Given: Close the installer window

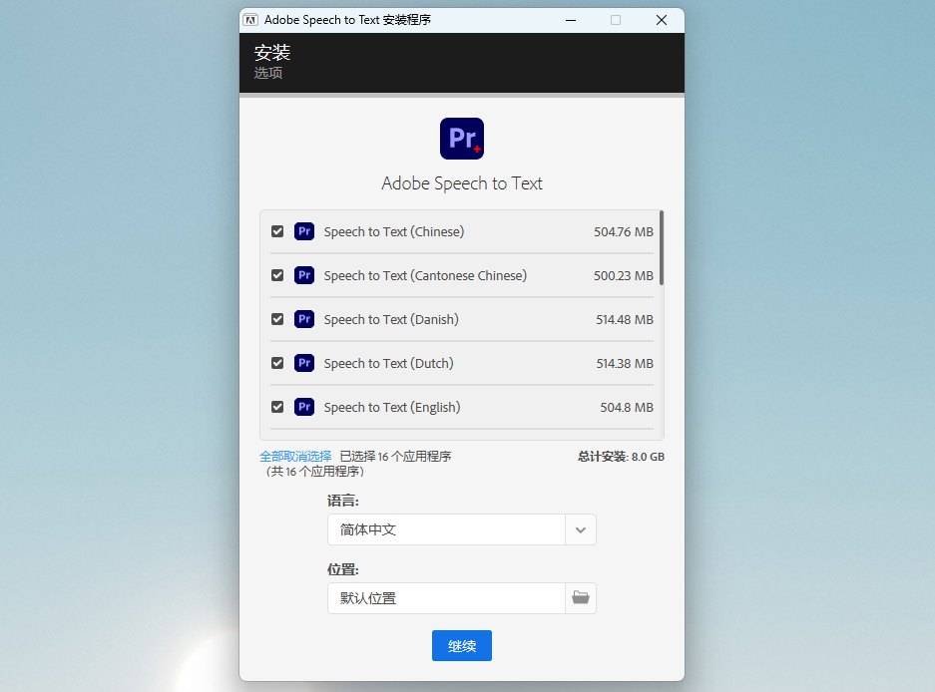Looking at the screenshot, I should (662, 20).
